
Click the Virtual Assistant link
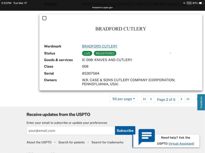coord(181,144)
